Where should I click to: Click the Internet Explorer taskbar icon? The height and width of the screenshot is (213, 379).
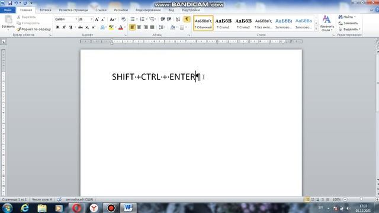(x=25, y=208)
